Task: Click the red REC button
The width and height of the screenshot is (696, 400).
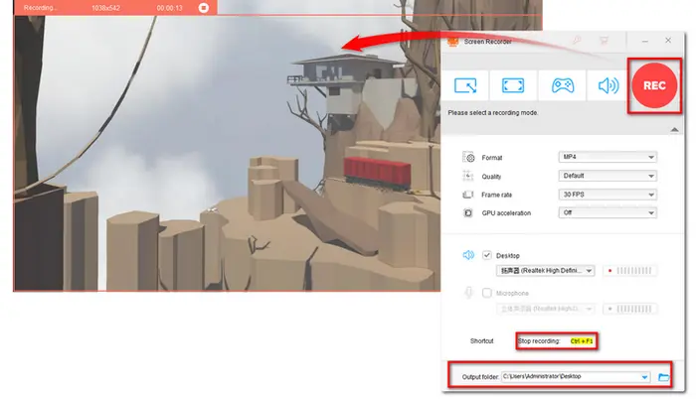Action: click(x=654, y=85)
